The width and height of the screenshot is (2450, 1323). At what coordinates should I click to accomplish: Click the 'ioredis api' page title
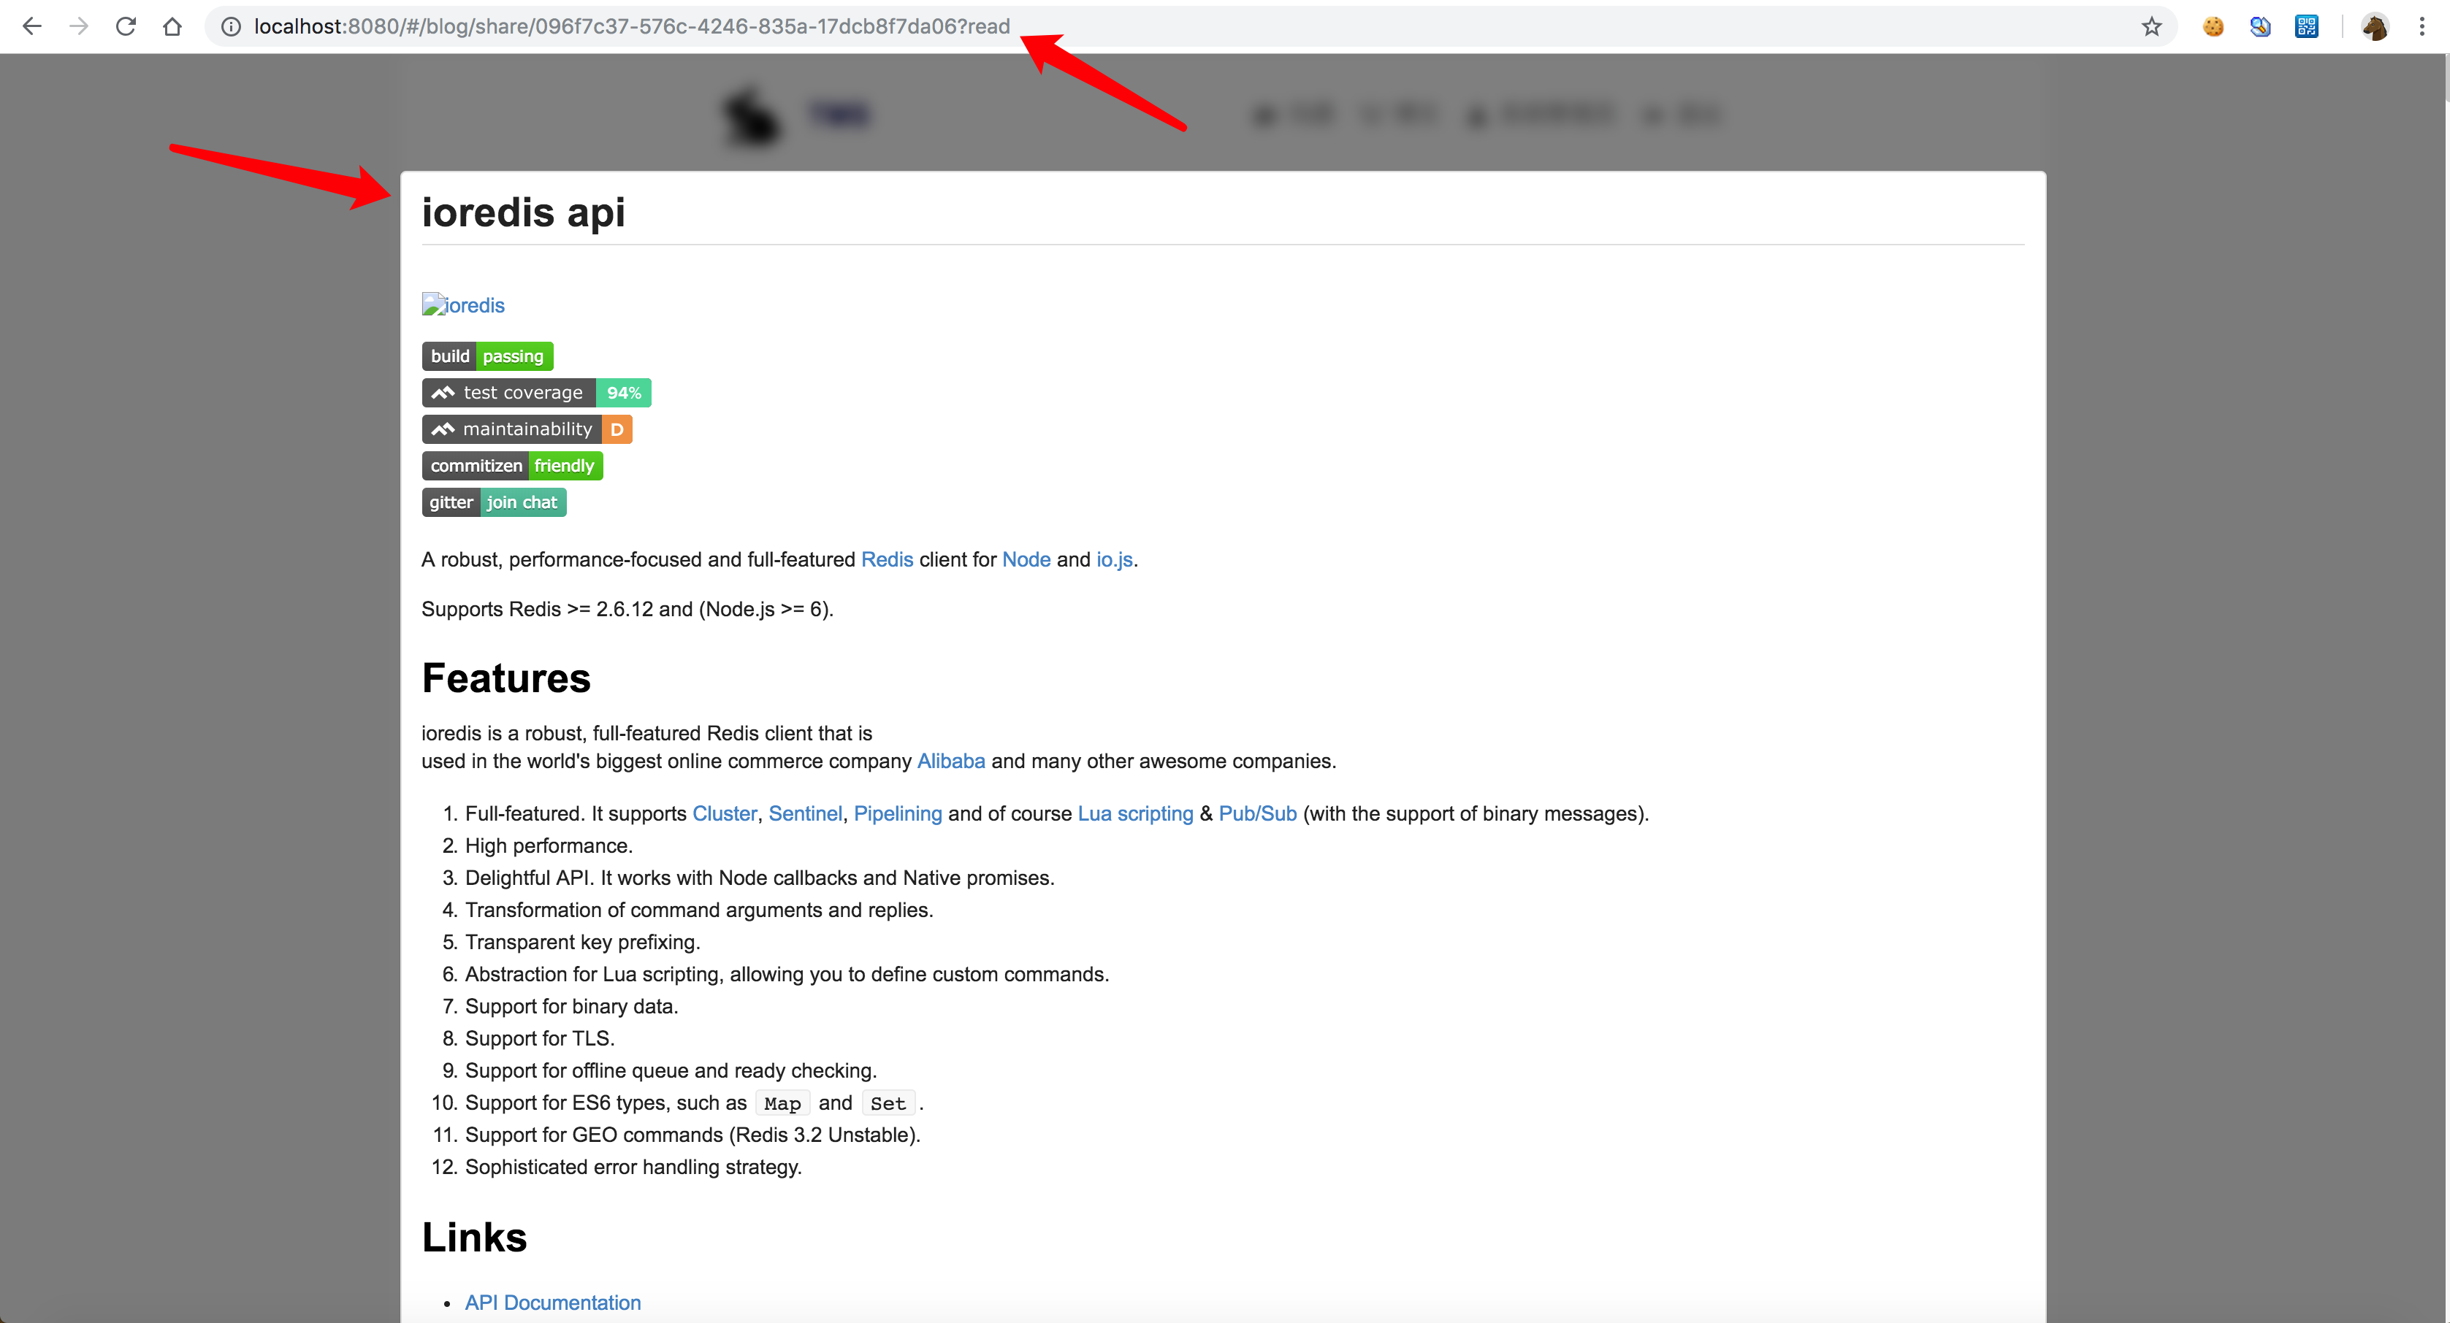[523, 212]
